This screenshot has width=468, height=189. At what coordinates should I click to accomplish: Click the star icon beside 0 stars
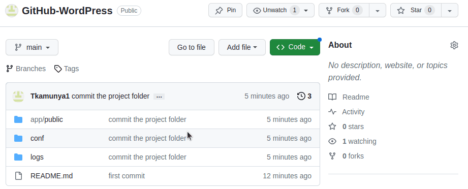332,127
